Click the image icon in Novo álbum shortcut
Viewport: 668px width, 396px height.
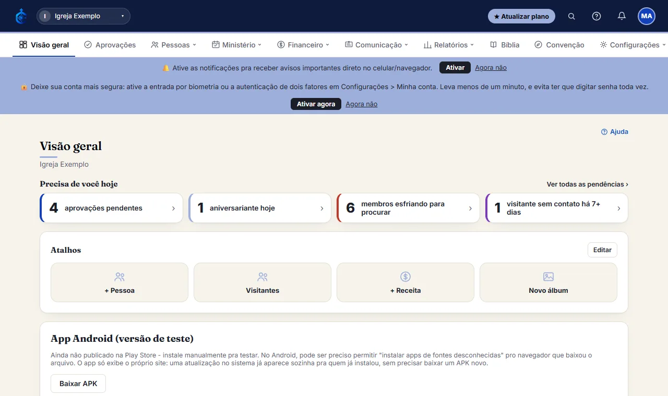click(x=548, y=277)
